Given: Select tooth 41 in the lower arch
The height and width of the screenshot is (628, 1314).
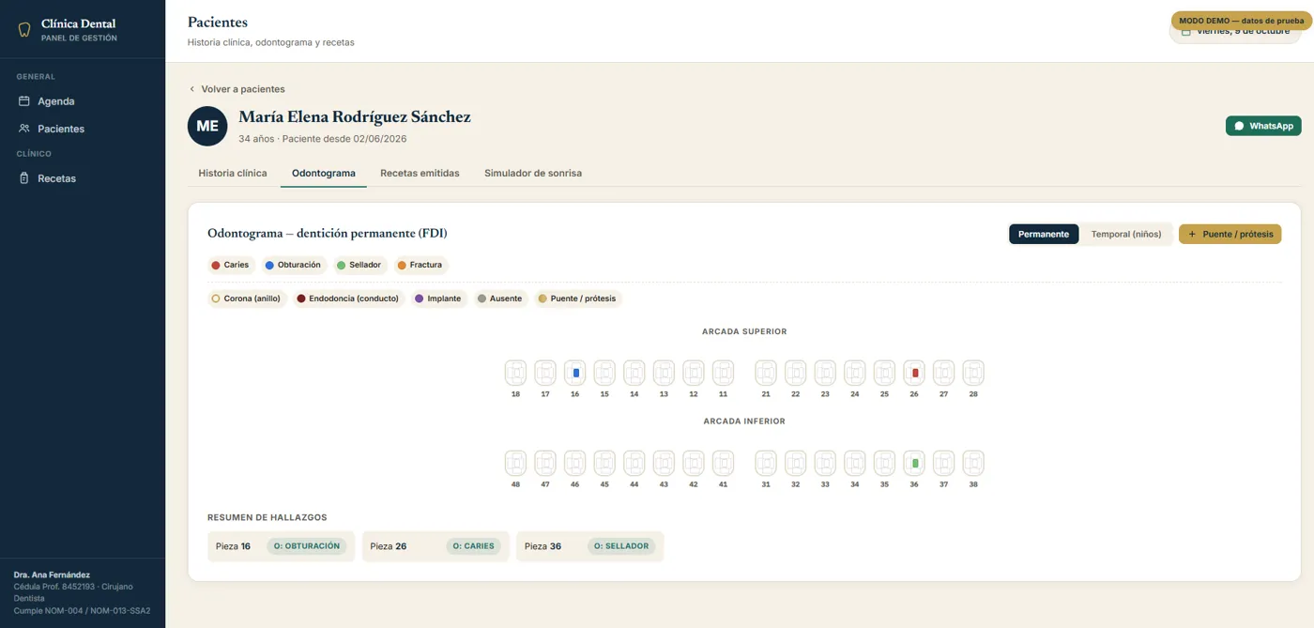Looking at the screenshot, I should (723, 463).
